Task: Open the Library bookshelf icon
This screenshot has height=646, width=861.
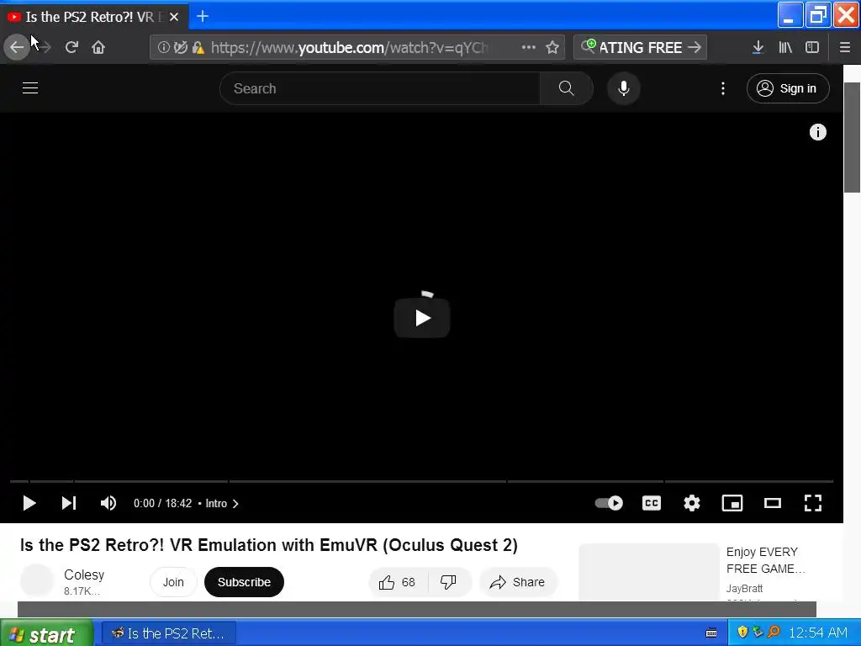Action: pos(785,47)
